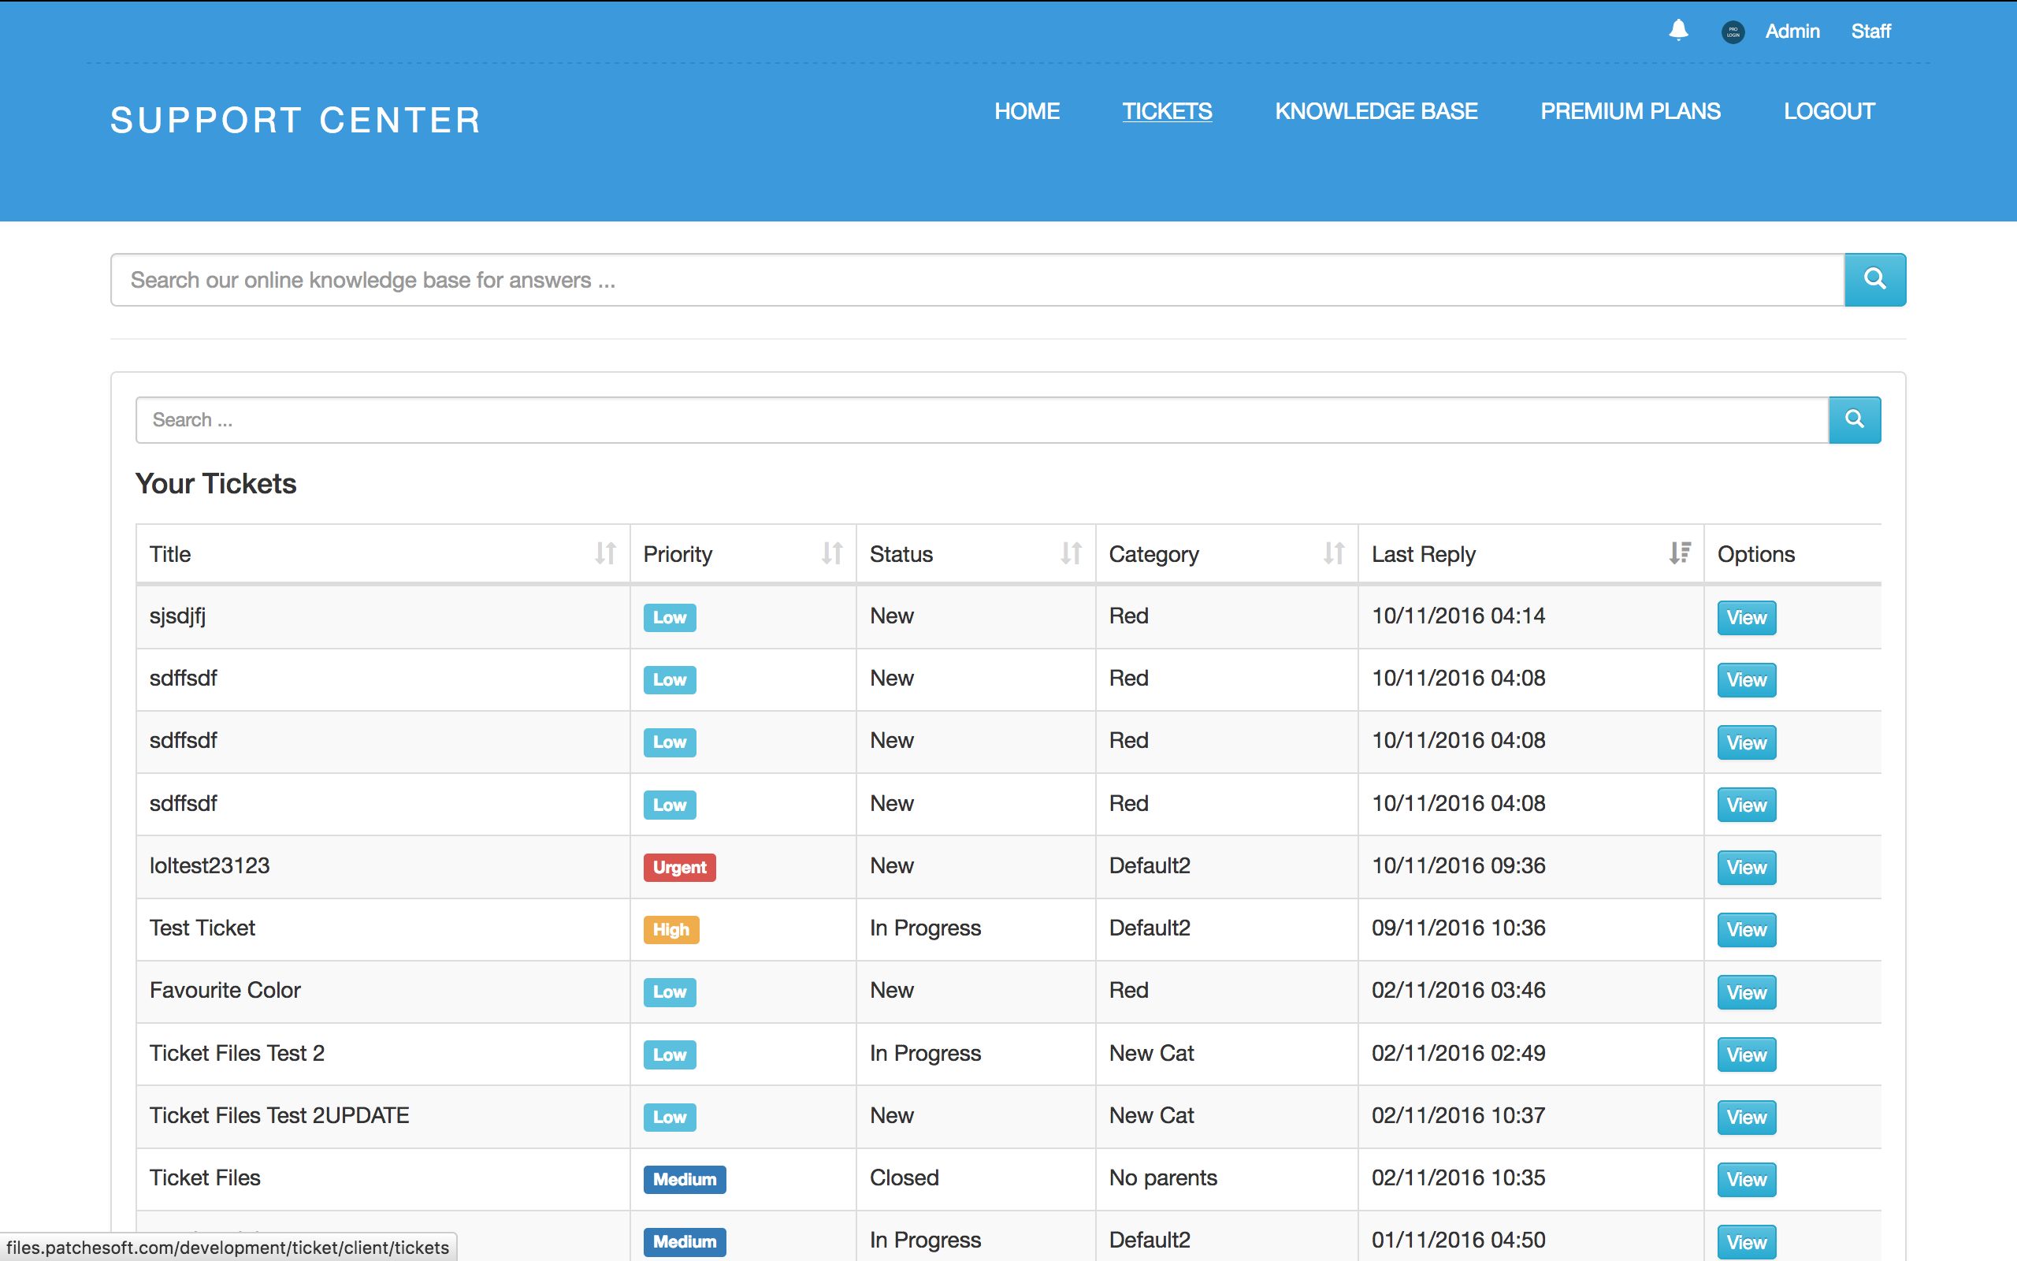Sort tickets by Title column arrows
This screenshot has width=2017, height=1261.
click(605, 554)
